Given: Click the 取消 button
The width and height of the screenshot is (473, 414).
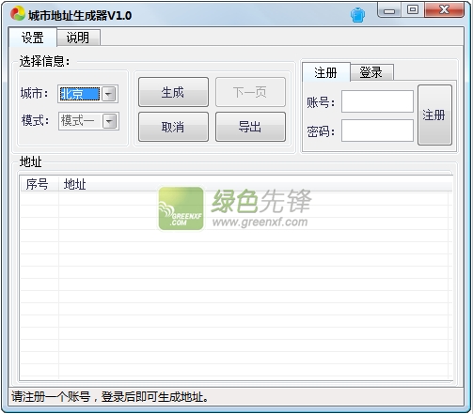Looking at the screenshot, I should click(173, 127).
